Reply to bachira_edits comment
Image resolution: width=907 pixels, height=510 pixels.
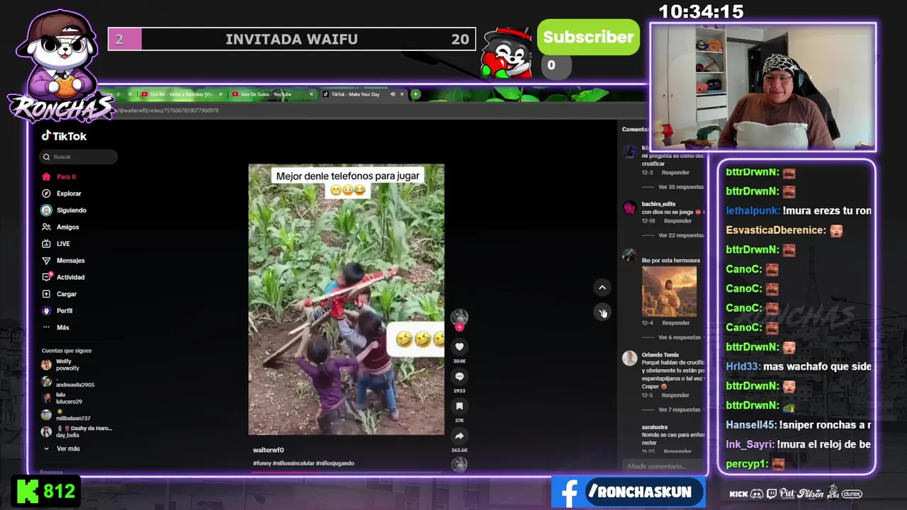point(678,221)
